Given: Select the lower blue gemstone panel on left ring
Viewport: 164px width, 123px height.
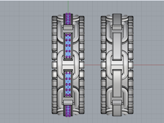Looking at the screenshot, I should 68,84.
